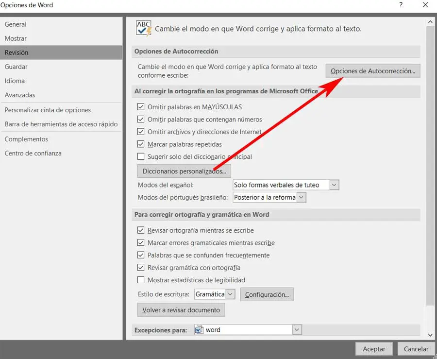Click the Cancelar button

(416, 349)
